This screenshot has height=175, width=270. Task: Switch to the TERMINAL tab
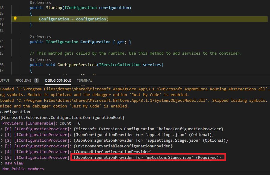pyautogui.click(x=84, y=80)
